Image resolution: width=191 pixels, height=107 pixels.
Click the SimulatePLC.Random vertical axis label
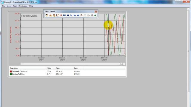[x=11, y=35]
